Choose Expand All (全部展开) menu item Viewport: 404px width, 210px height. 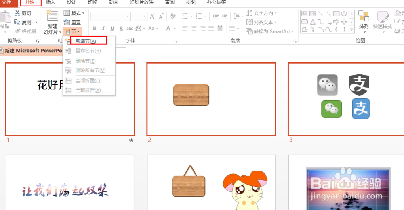click(x=88, y=90)
